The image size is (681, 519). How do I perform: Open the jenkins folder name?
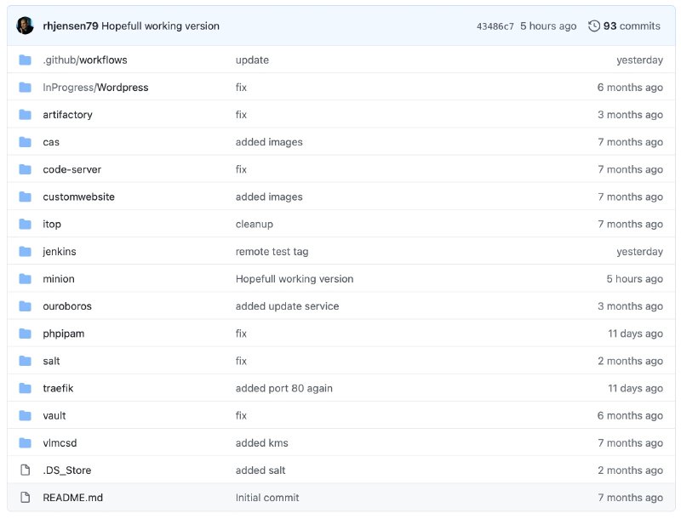coord(59,251)
